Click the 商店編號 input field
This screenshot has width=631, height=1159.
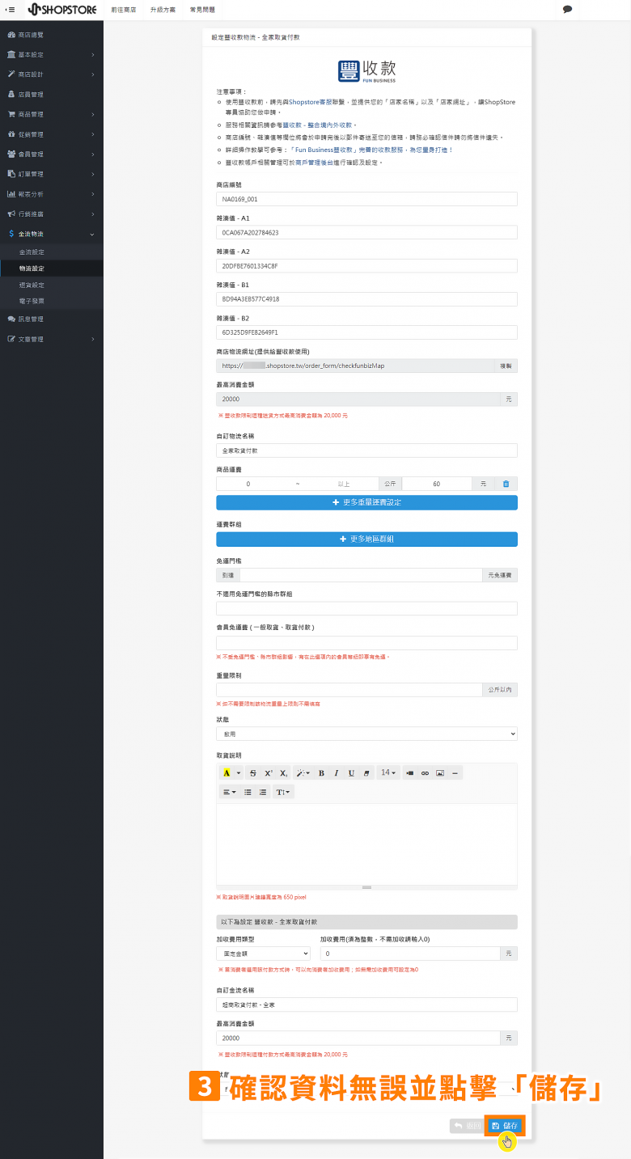366,199
